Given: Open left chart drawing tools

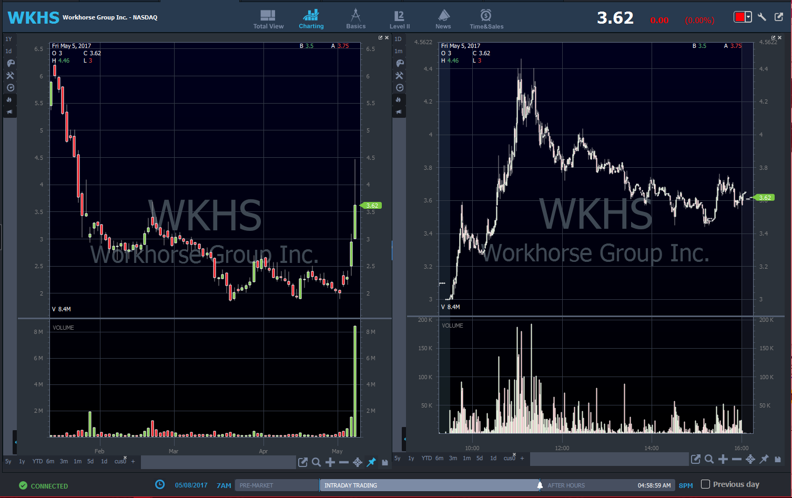Looking at the screenshot, I should (10, 75).
